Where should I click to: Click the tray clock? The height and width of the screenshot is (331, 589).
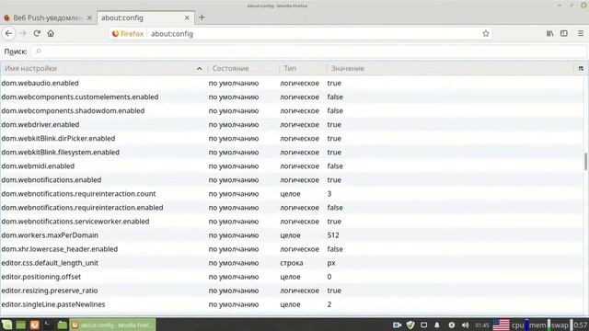(482, 325)
